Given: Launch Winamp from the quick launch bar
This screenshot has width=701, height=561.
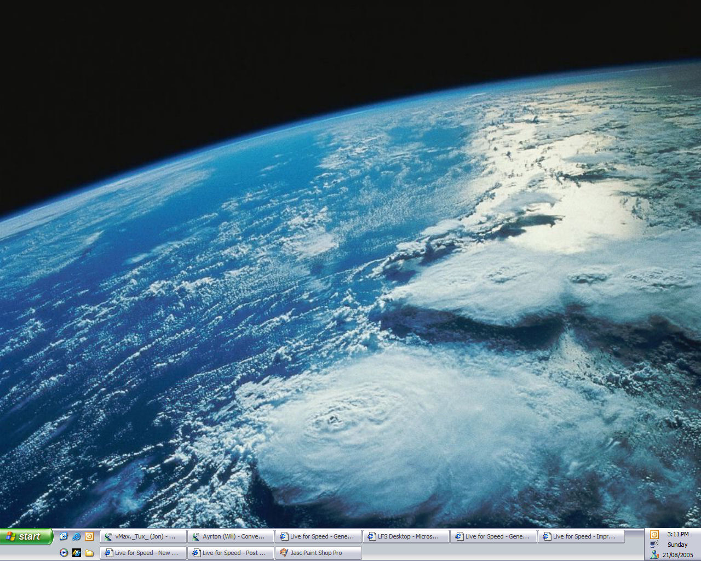Looking at the screenshot, I should 77,553.
